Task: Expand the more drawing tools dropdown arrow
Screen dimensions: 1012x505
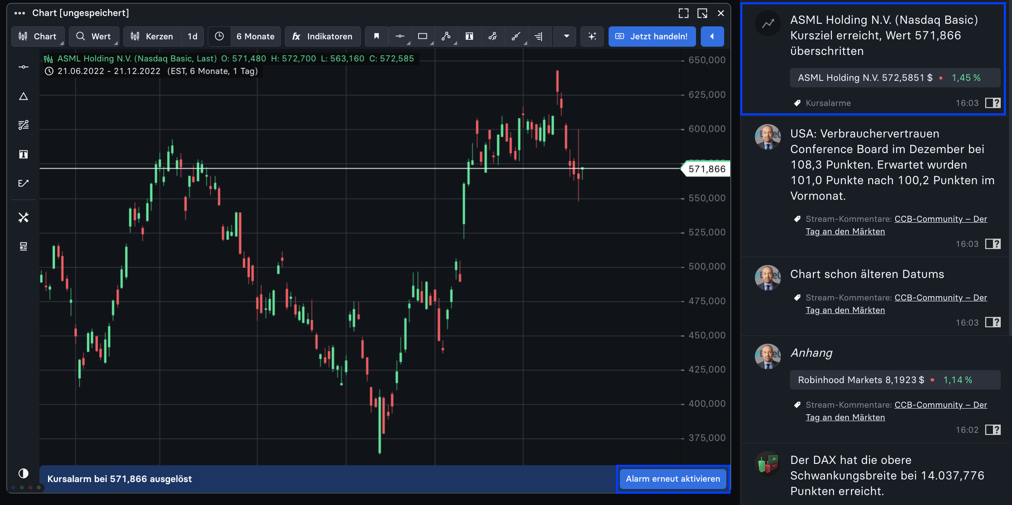Action: coord(566,36)
